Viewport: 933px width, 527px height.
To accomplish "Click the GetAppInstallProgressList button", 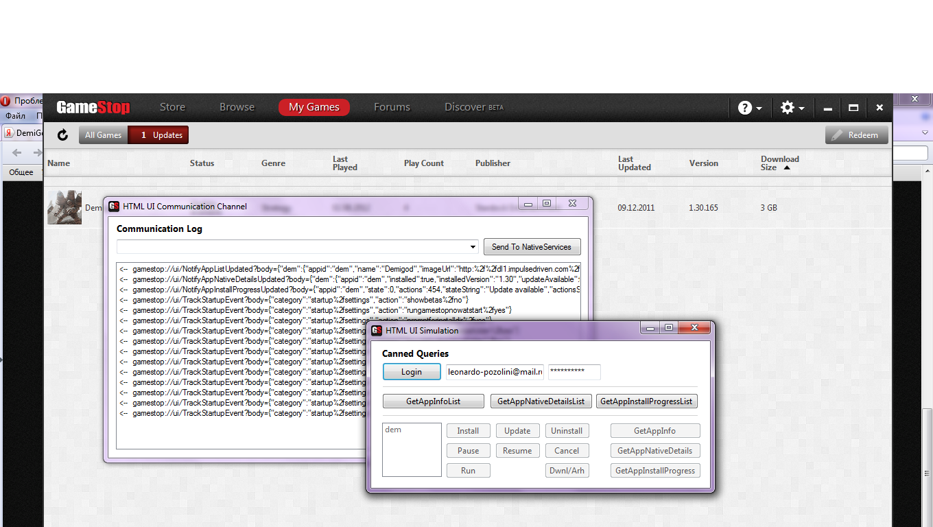I will pyautogui.click(x=646, y=401).
